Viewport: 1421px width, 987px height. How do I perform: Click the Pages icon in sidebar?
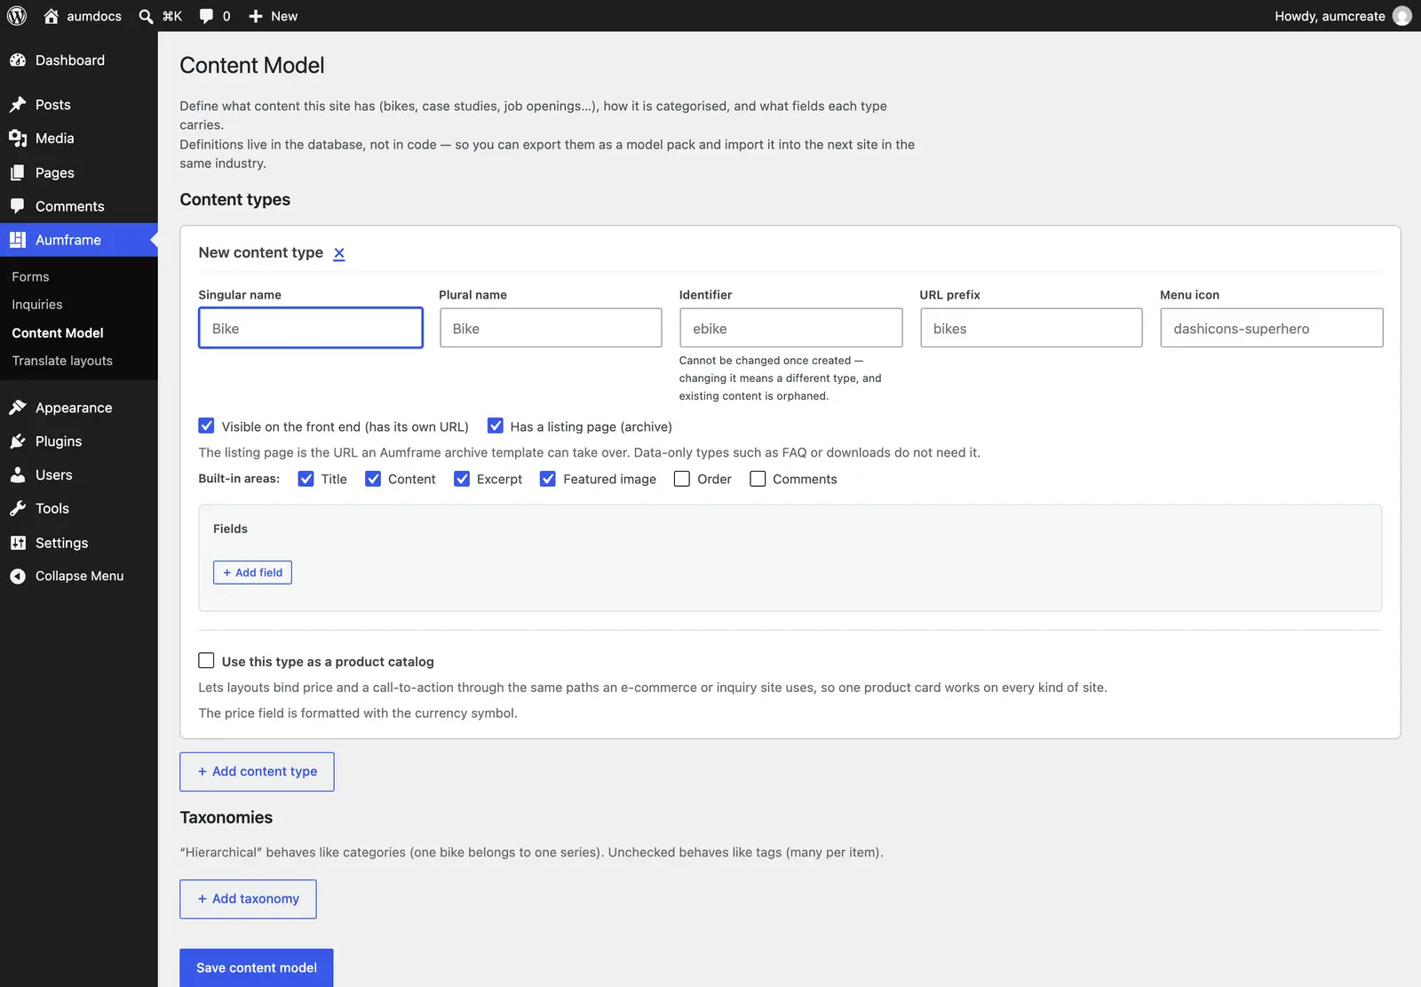click(18, 172)
